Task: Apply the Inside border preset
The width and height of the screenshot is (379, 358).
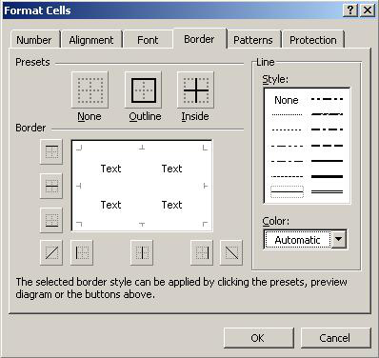Action: coord(196,90)
